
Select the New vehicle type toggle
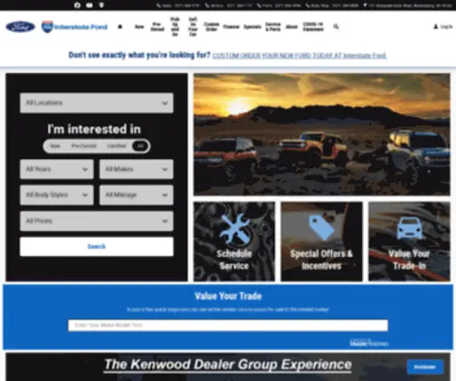click(55, 146)
